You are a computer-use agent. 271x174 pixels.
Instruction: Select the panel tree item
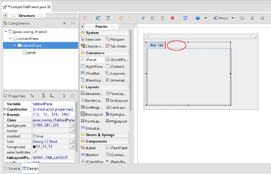pos(29,53)
